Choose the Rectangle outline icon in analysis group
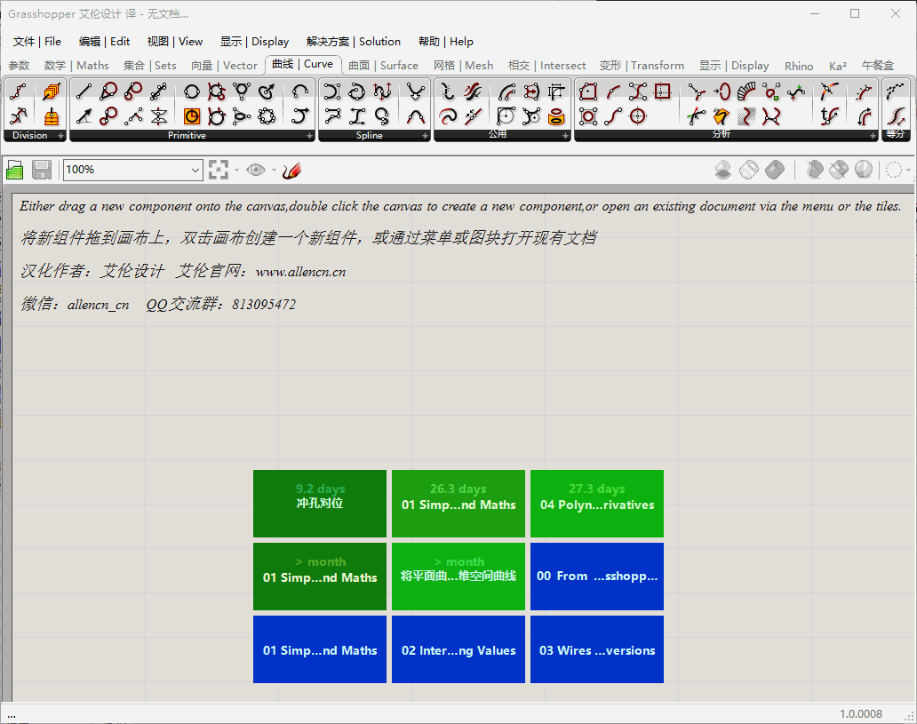Image resolution: width=917 pixels, height=724 pixels. tap(663, 91)
